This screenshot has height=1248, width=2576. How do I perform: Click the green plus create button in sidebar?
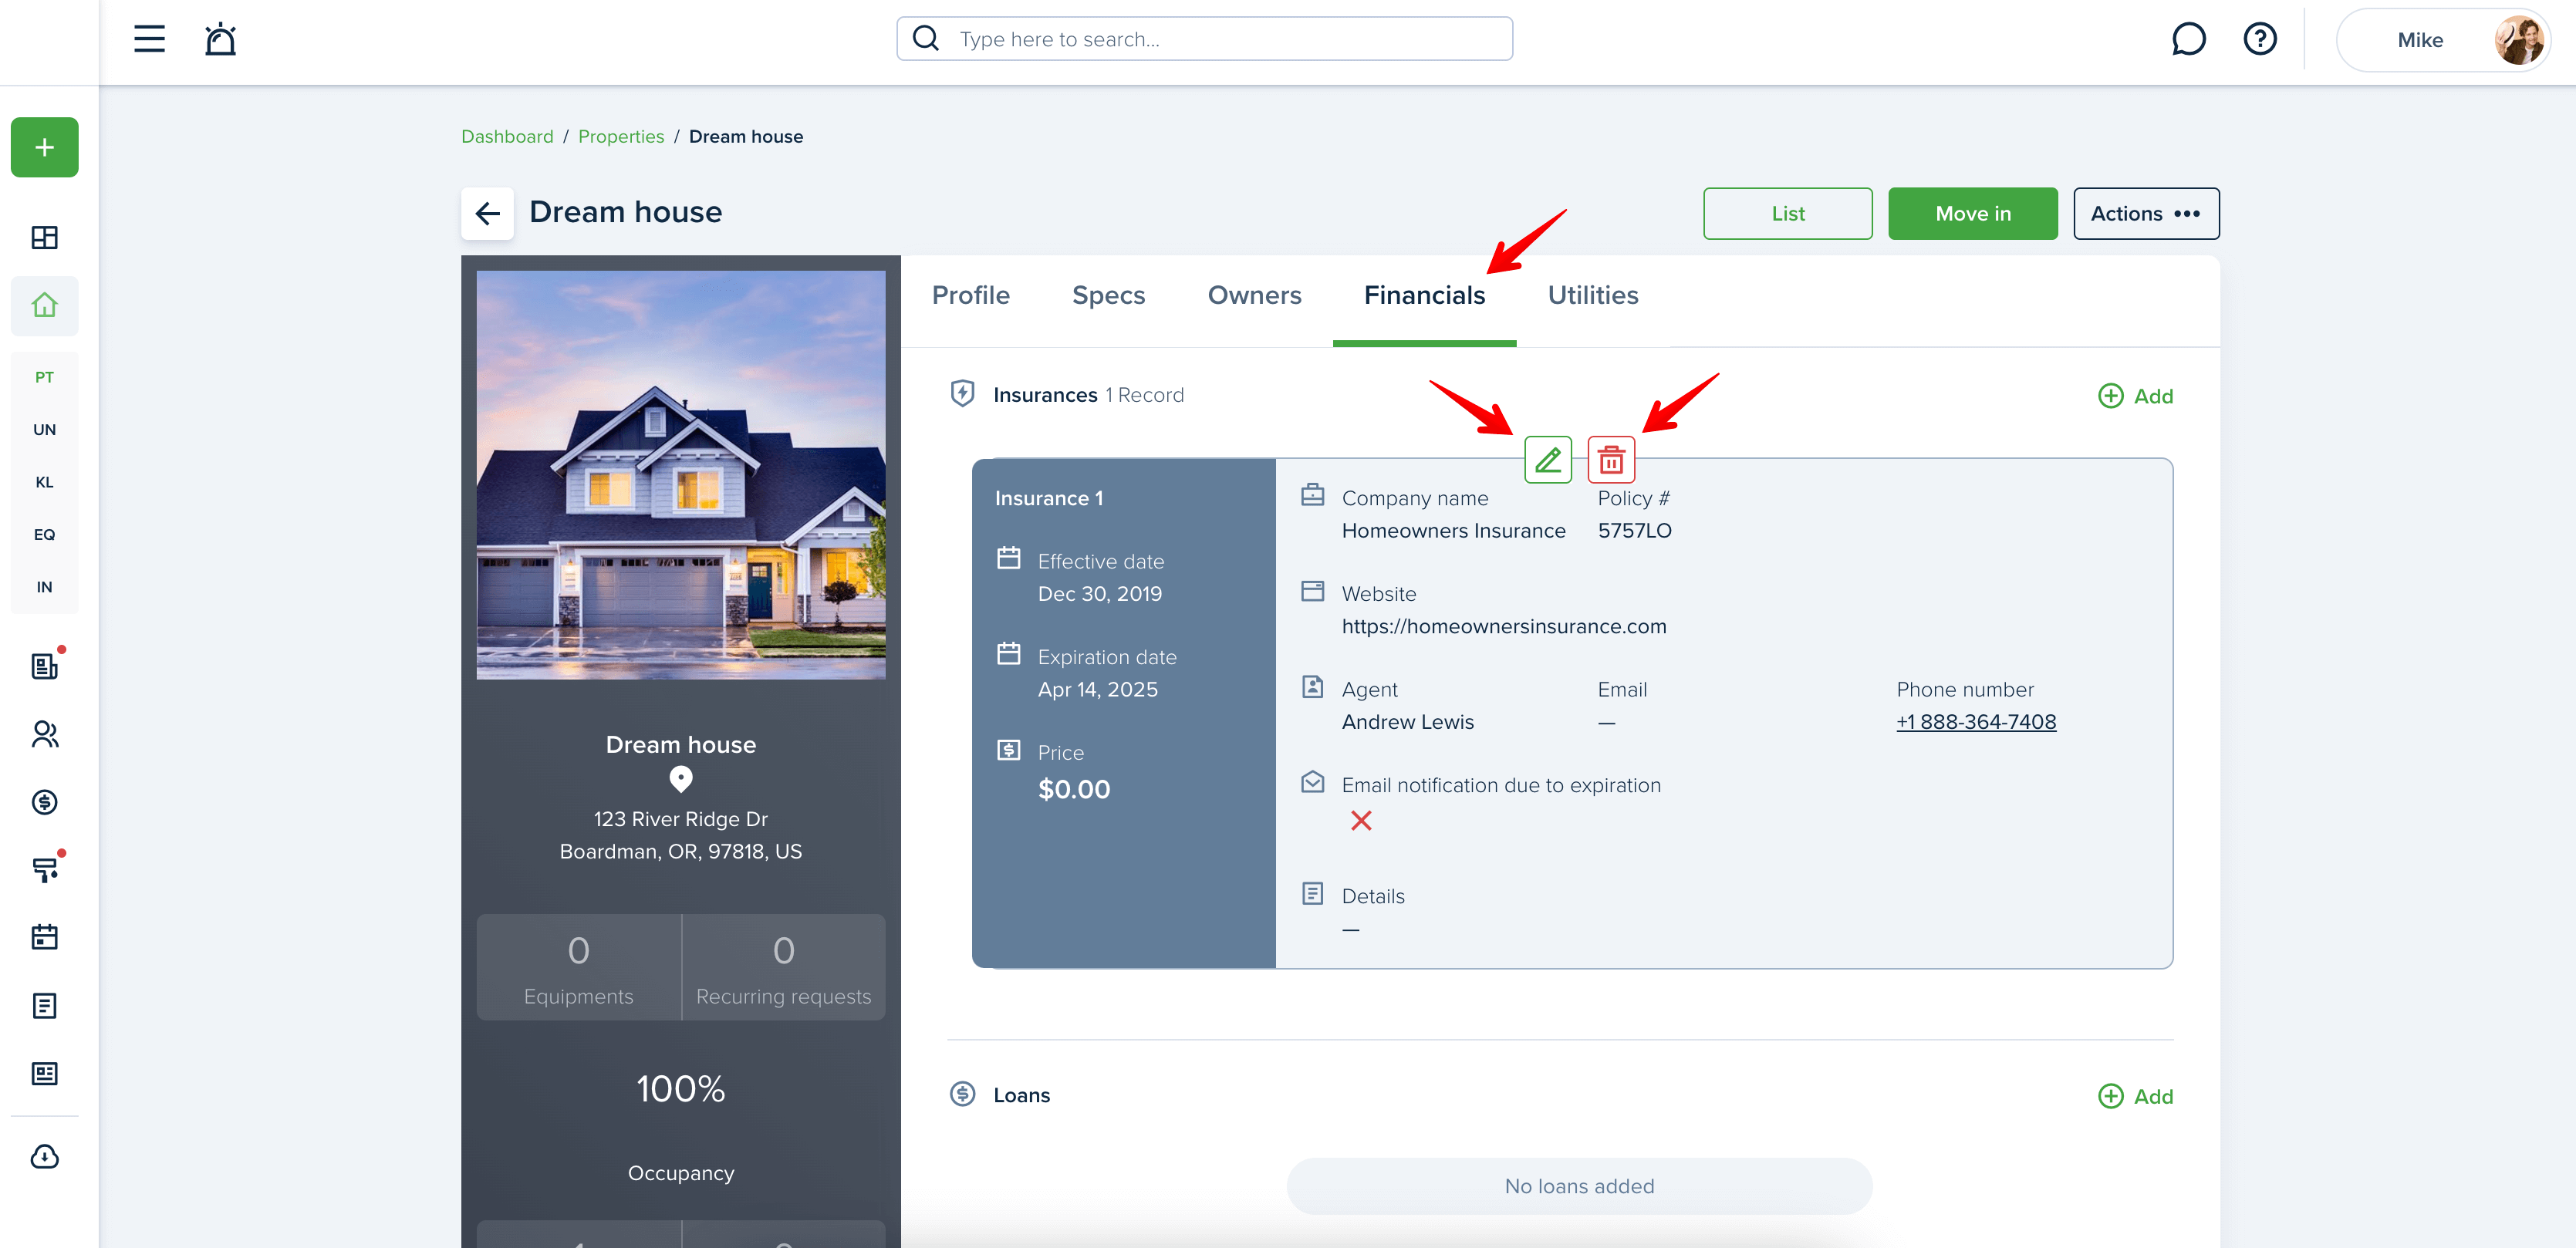point(44,147)
